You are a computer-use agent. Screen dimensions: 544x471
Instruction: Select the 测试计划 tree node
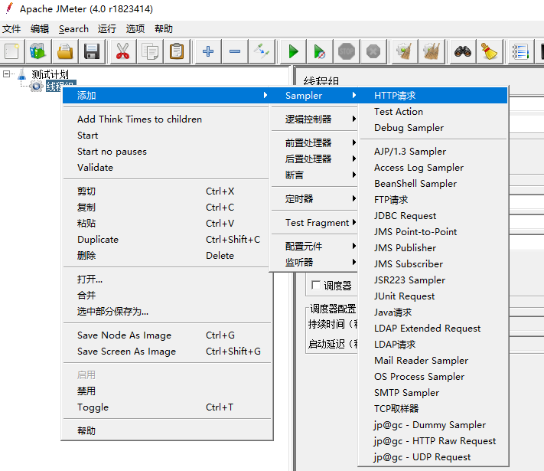[50, 74]
